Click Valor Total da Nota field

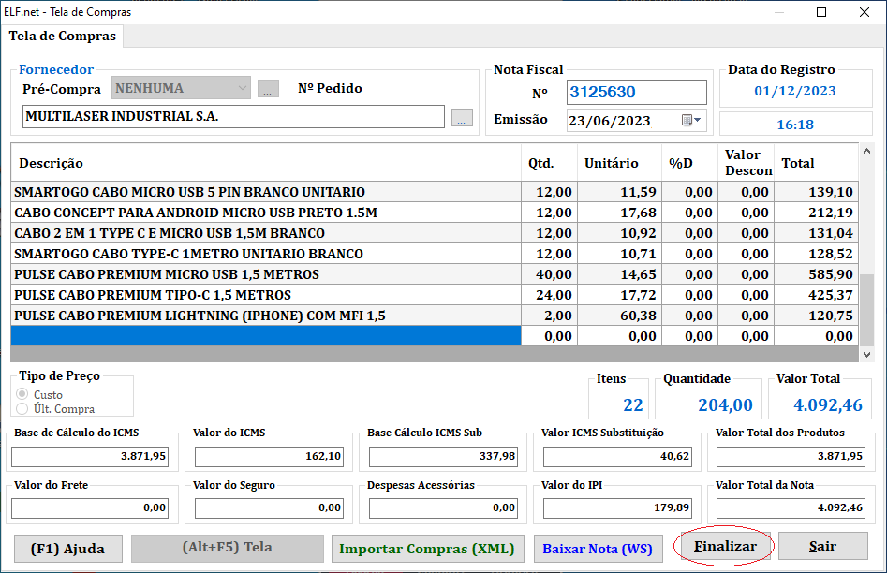(x=791, y=508)
